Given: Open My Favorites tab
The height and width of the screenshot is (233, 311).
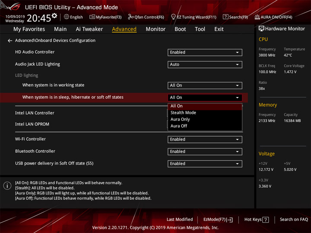Looking at the screenshot, I should tap(29, 29).
